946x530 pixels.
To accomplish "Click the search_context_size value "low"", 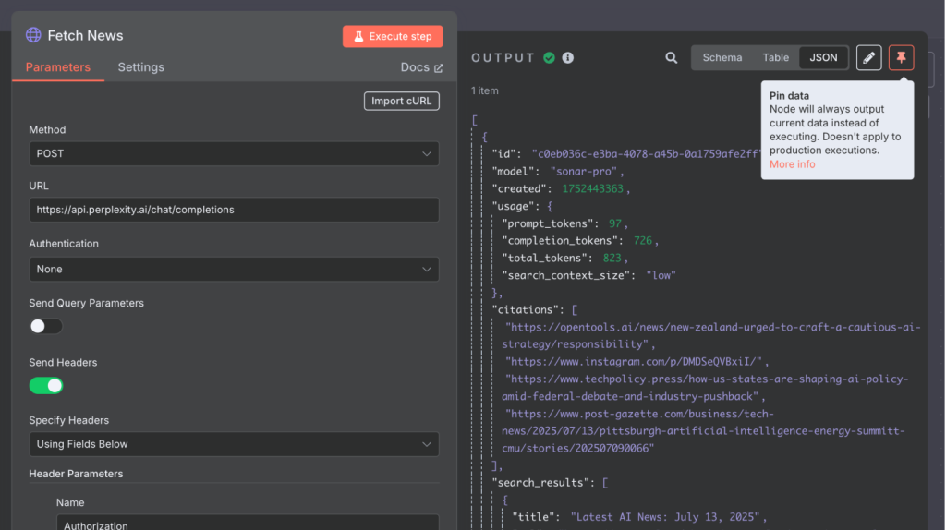I will click(661, 275).
